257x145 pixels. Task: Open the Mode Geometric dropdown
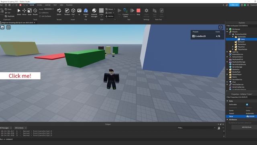click(x=49, y=9)
